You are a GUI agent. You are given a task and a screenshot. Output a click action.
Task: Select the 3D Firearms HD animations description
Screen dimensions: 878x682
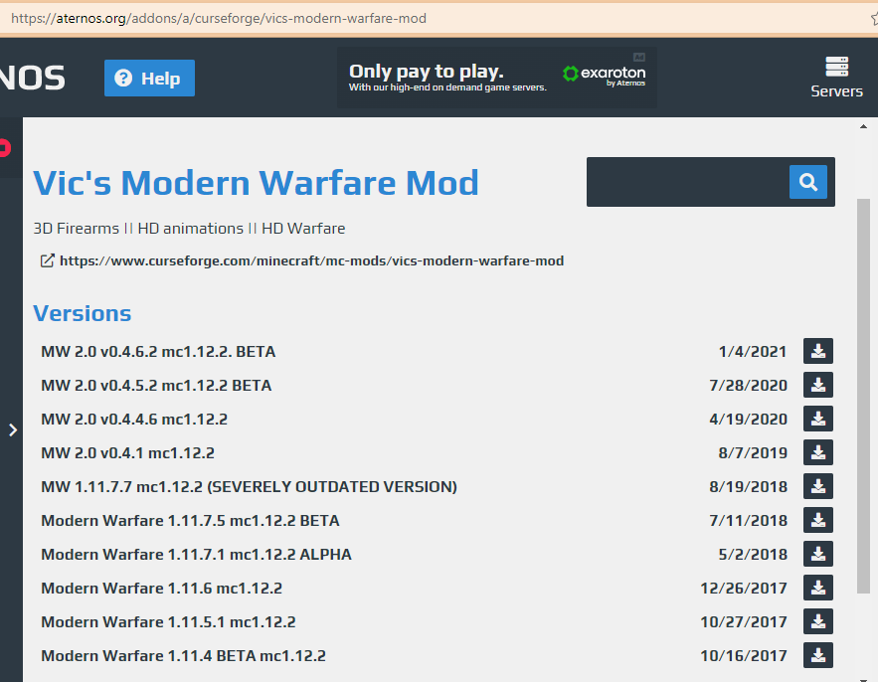(189, 229)
